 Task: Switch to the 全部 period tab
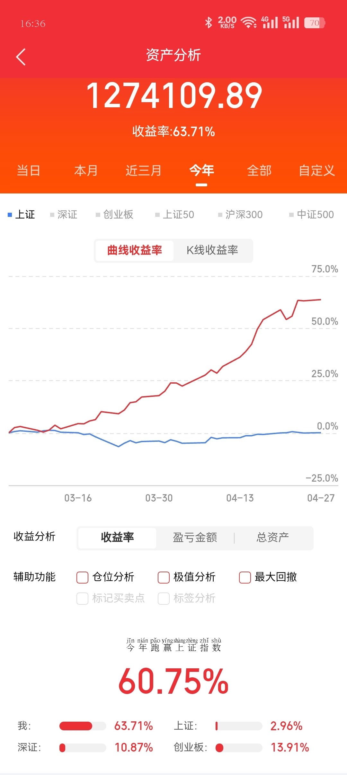pyautogui.click(x=259, y=170)
